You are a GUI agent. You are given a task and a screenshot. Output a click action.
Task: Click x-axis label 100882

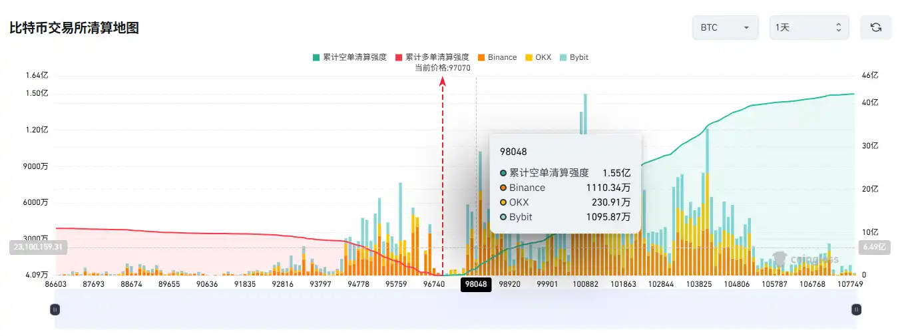[586, 284]
